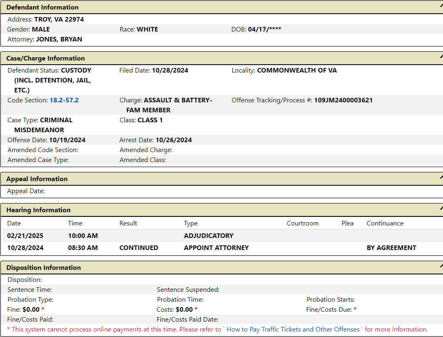Click the CONTINUED hearing result
The height and width of the screenshot is (337, 443).
pyautogui.click(x=139, y=248)
